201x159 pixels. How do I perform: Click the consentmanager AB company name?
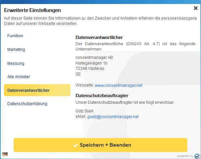94,58
